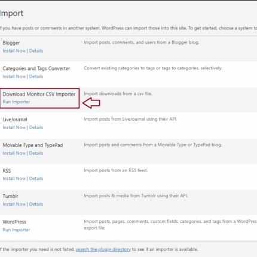Screen dimensions: 257x257
Task: Install the Tumblr importer now
Action: [14, 204]
